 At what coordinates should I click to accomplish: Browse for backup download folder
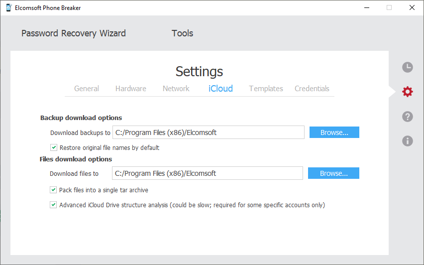point(334,132)
